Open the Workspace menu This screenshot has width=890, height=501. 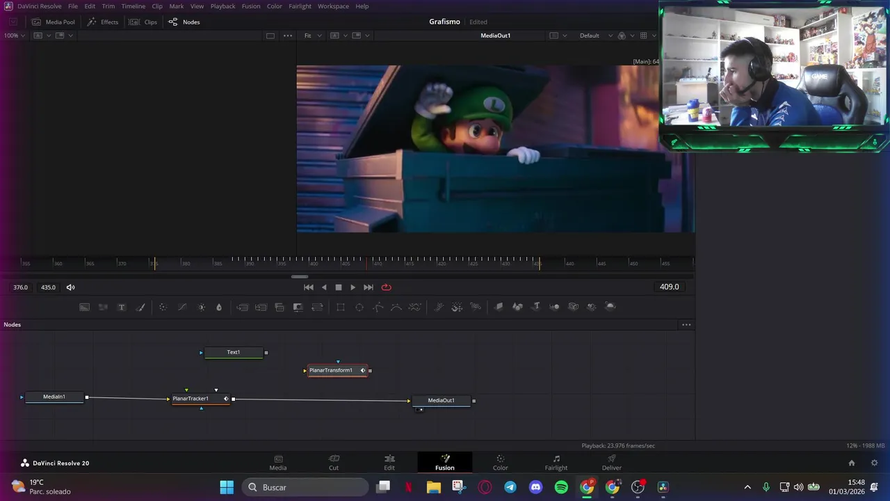tap(334, 6)
